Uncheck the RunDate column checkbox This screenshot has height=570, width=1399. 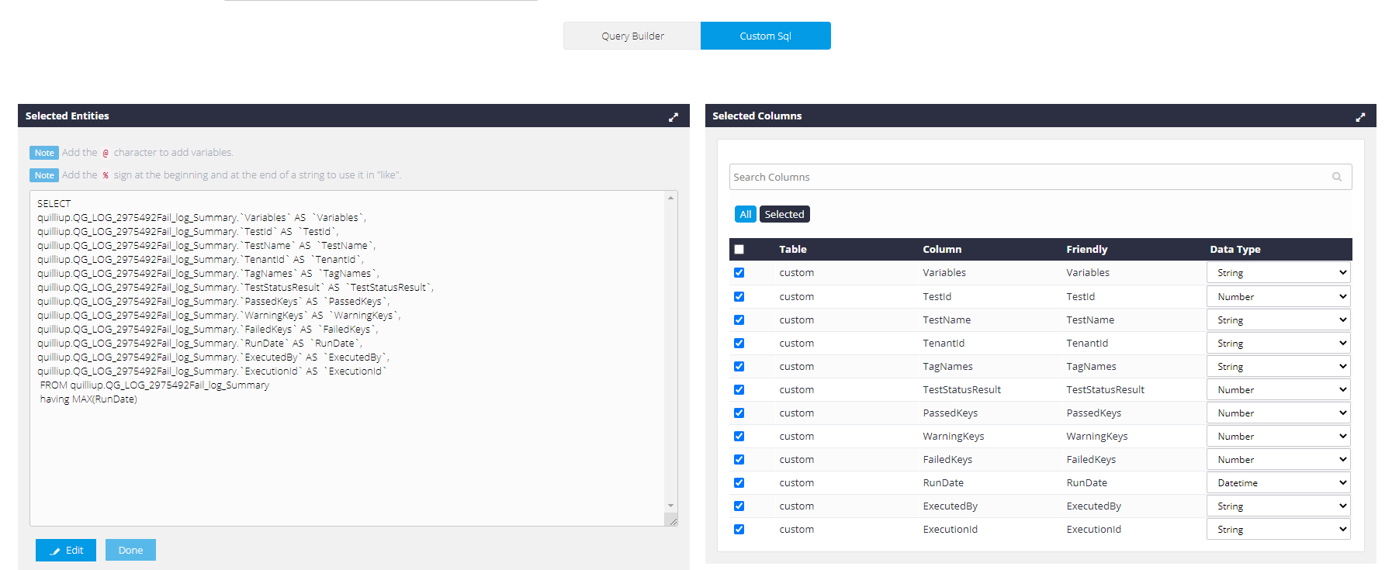[739, 482]
